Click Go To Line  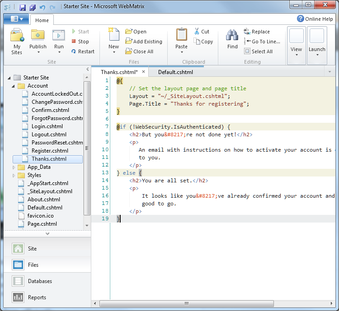coord(262,42)
